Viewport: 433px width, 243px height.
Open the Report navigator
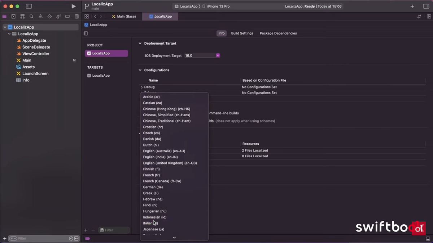click(77, 17)
